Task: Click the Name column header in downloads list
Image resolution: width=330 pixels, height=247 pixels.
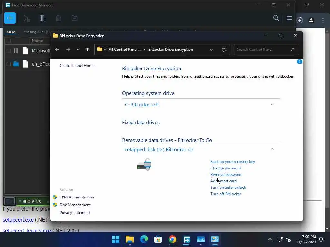Action: pyautogui.click(x=37, y=41)
